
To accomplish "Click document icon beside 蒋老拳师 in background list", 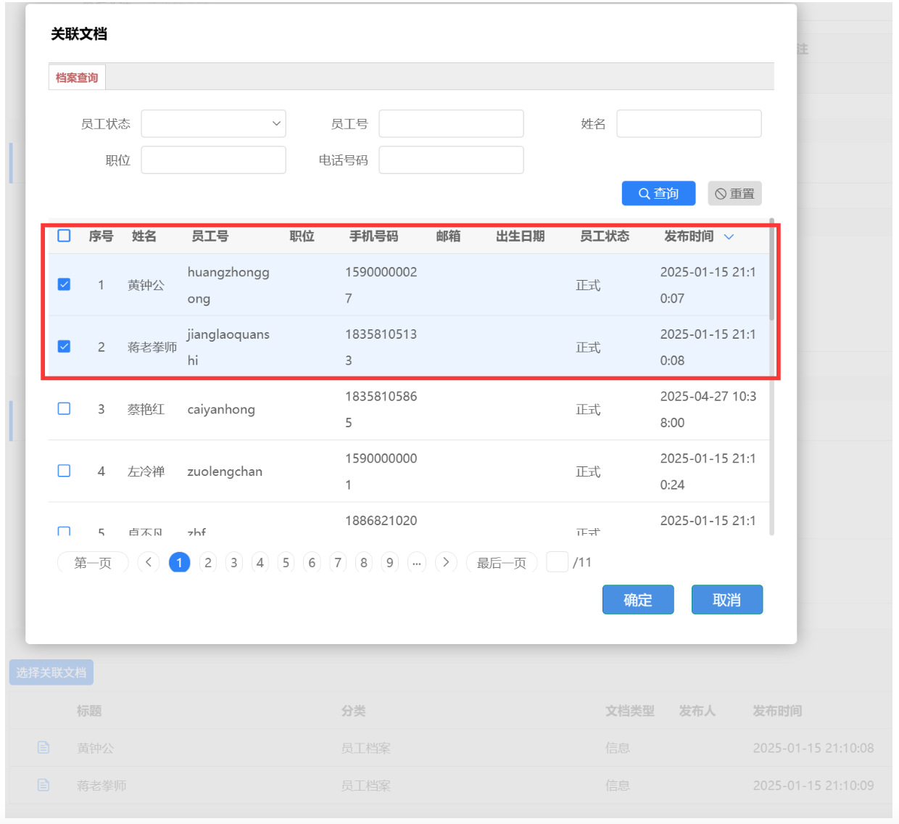I will (x=43, y=785).
